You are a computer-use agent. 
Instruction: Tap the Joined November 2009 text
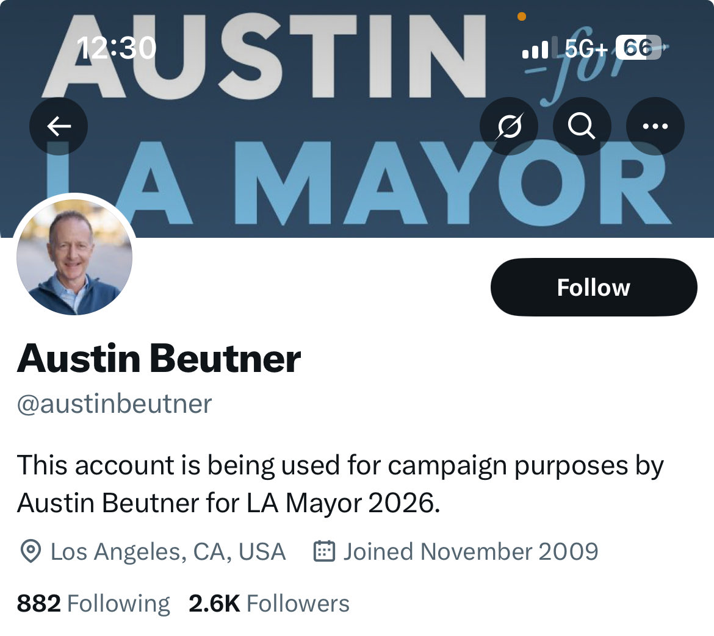471,551
